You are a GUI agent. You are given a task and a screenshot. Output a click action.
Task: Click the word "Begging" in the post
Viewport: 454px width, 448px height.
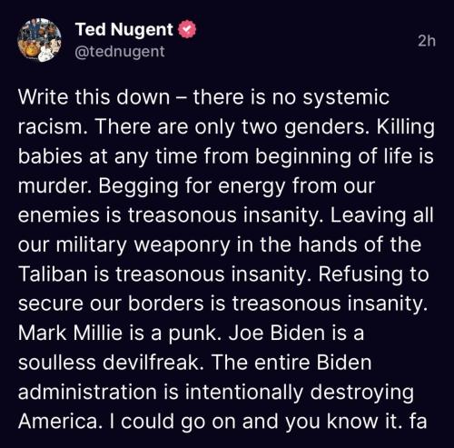pos(139,186)
